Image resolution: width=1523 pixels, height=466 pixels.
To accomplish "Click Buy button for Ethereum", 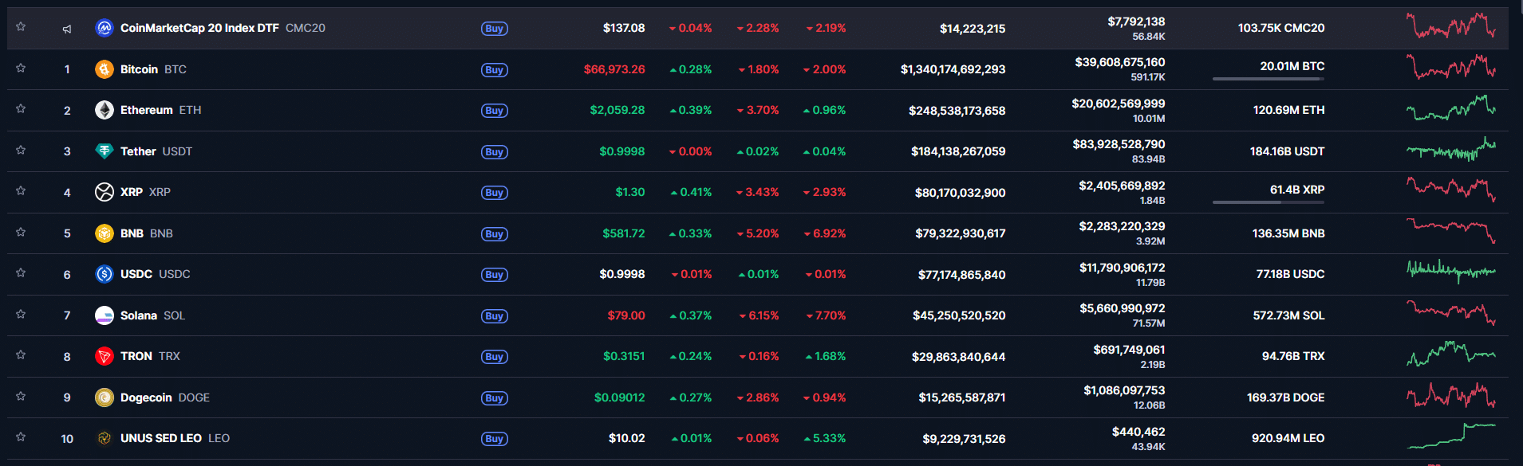I will [x=495, y=111].
